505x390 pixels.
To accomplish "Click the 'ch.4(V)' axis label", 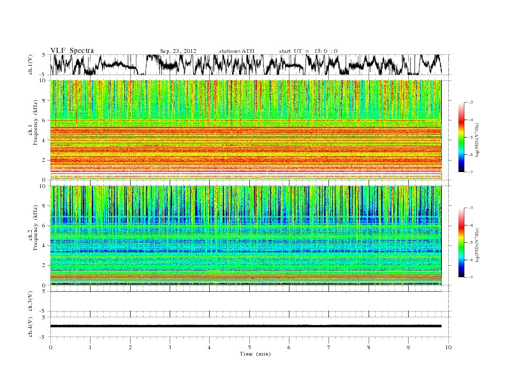I will point(31,327).
